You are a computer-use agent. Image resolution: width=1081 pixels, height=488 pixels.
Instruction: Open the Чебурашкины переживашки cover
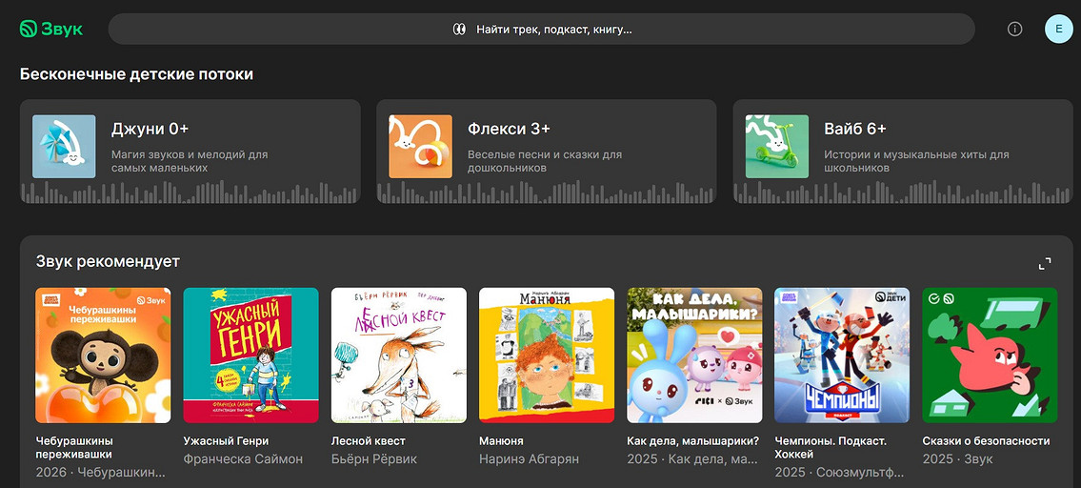tap(103, 355)
